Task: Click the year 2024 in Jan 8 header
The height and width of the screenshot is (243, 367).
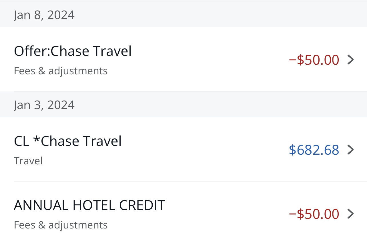Action: pyautogui.click(x=61, y=15)
